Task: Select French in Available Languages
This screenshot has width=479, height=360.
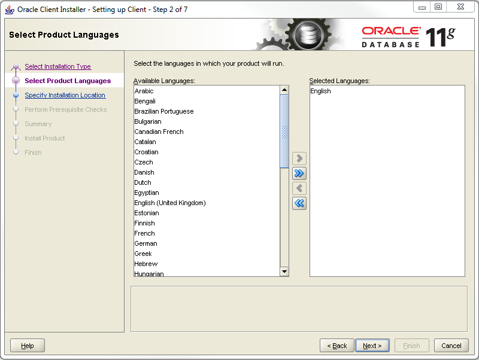Action: click(207, 233)
